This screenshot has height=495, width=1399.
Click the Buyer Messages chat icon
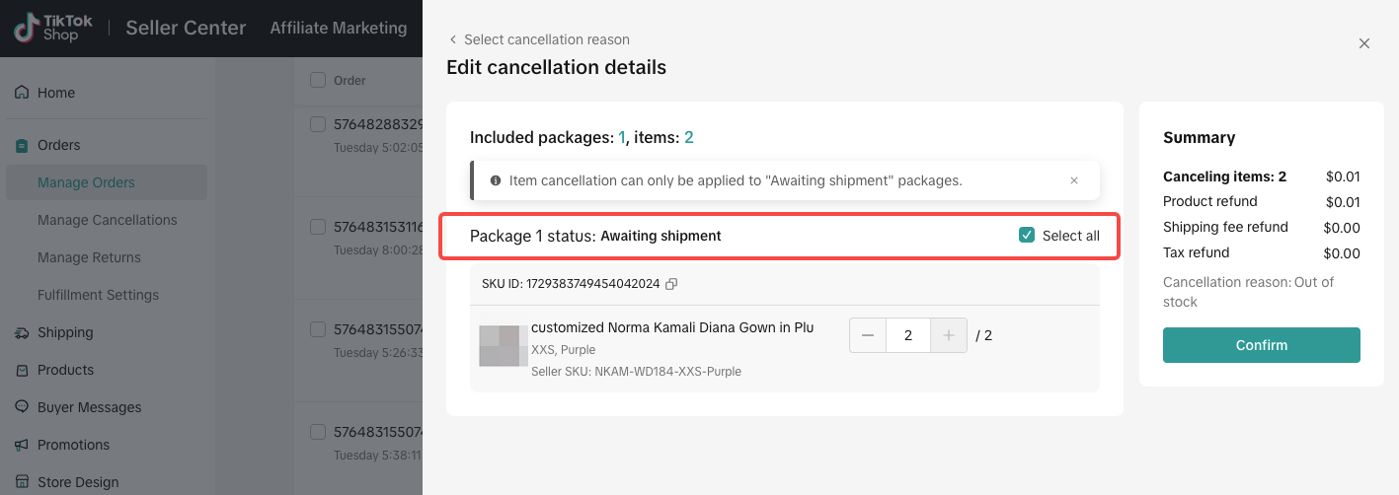(x=22, y=407)
